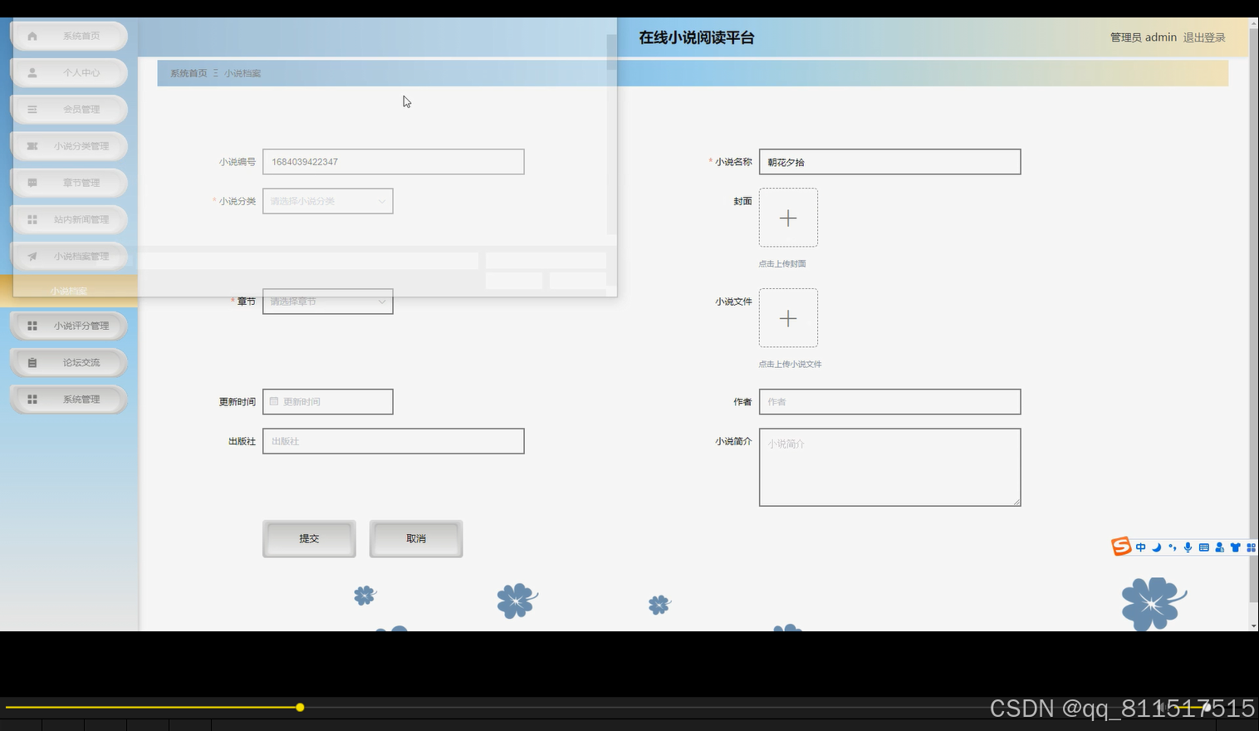Open the Sogou skin shirt icon
The image size is (1259, 731).
click(1235, 547)
